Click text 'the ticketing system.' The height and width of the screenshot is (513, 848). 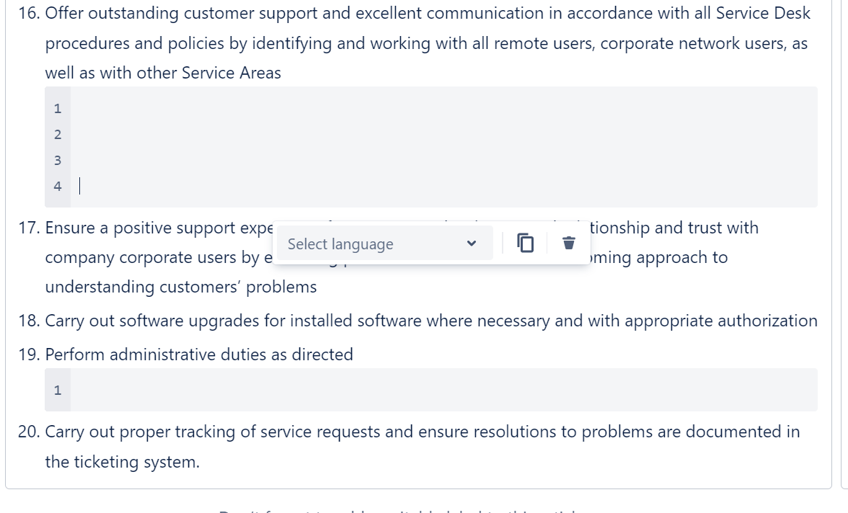point(123,462)
